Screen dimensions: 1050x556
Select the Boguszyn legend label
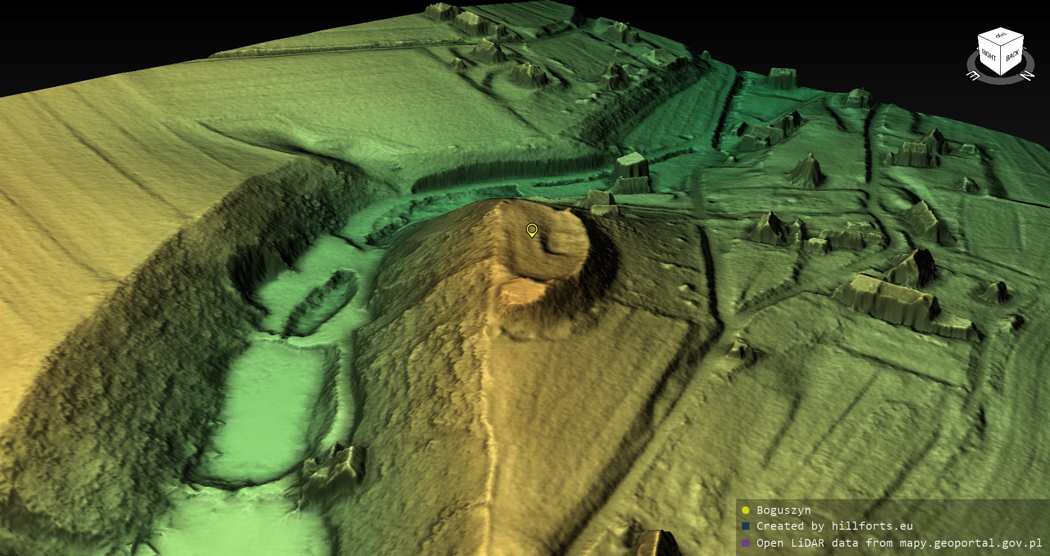pyautogui.click(x=783, y=511)
